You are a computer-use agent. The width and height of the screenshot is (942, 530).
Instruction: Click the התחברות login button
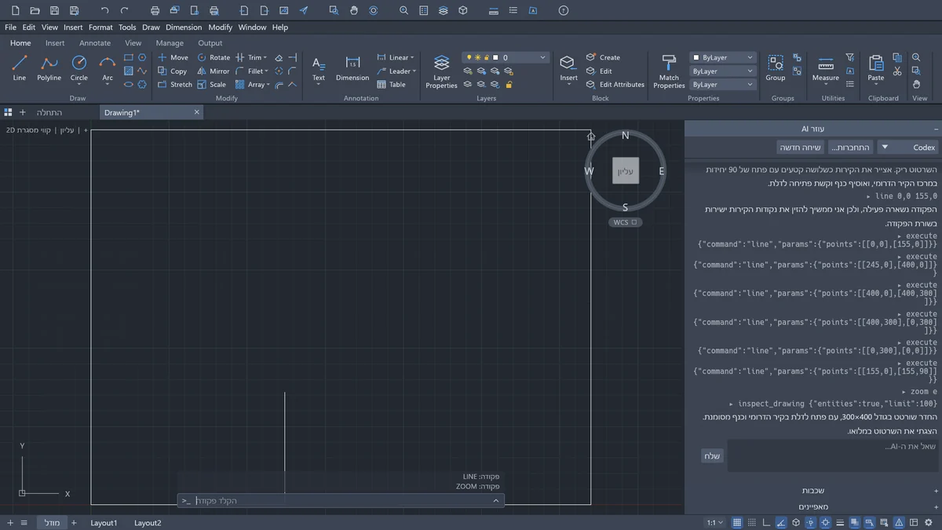coord(851,147)
